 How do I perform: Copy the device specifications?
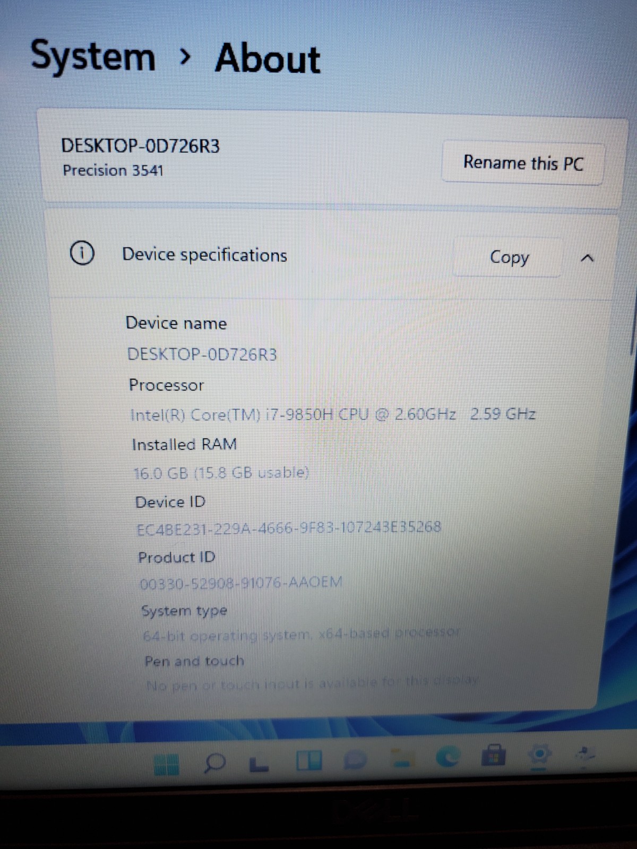tap(508, 257)
